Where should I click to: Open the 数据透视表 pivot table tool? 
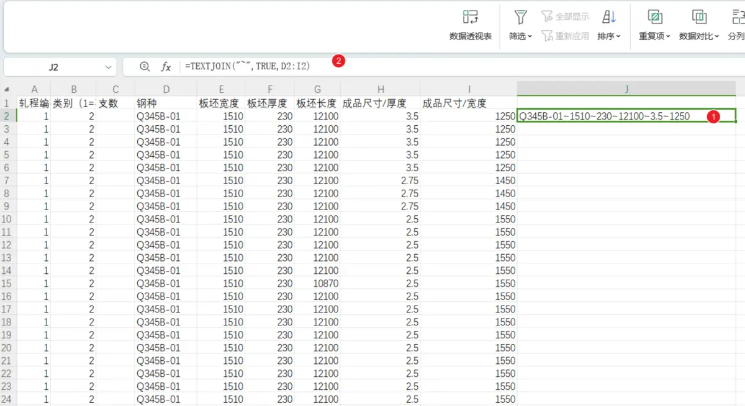(x=470, y=17)
